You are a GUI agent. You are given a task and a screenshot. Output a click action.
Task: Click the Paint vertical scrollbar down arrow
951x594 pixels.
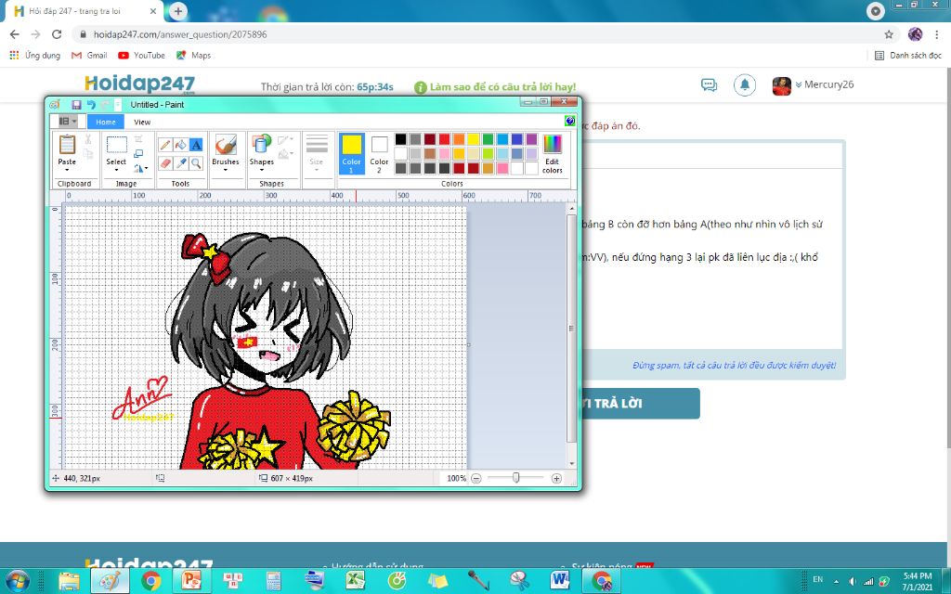click(571, 464)
